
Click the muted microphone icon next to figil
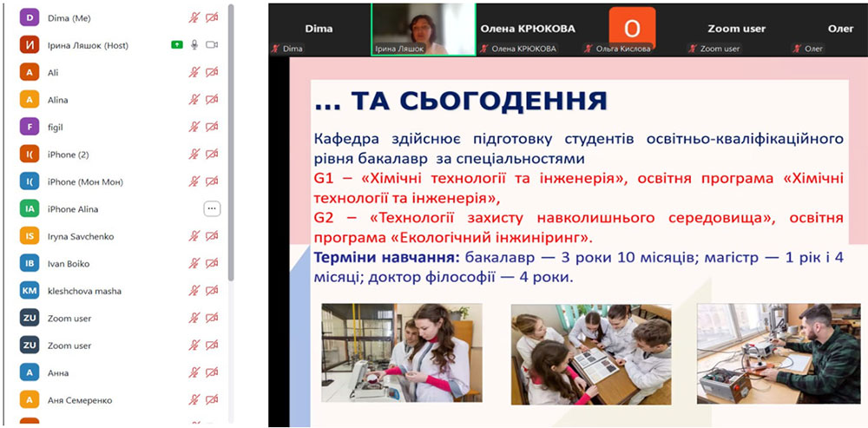tap(194, 127)
